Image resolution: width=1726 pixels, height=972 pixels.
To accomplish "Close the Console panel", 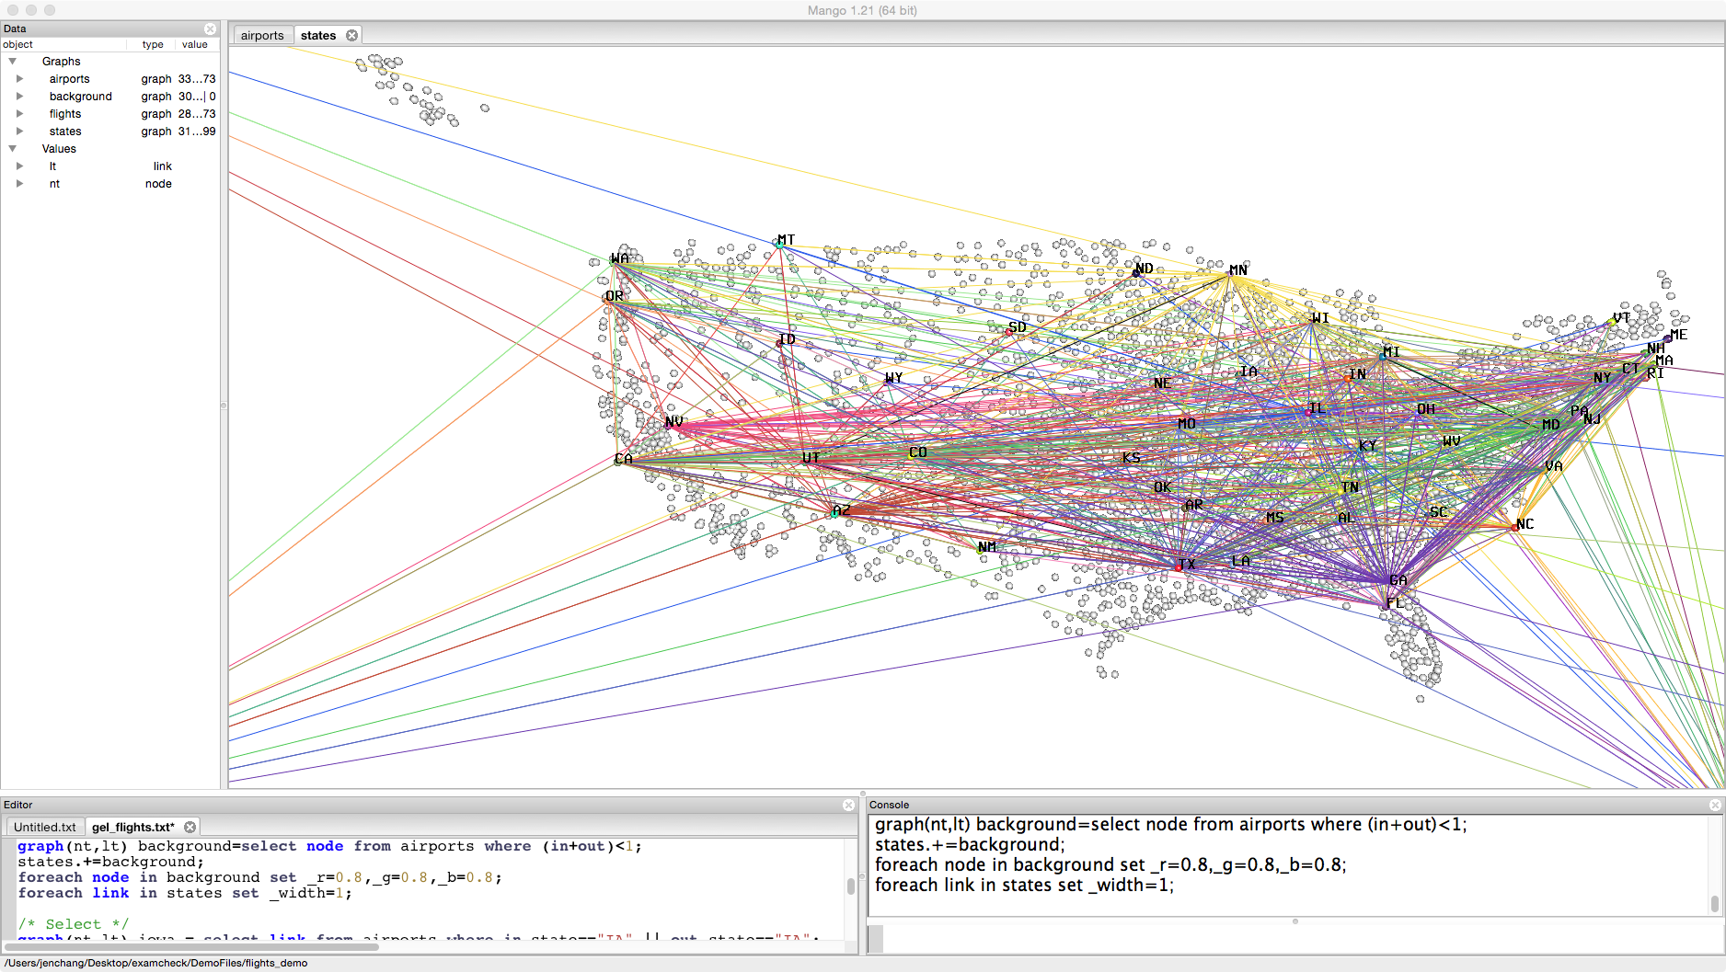I will 1715,805.
